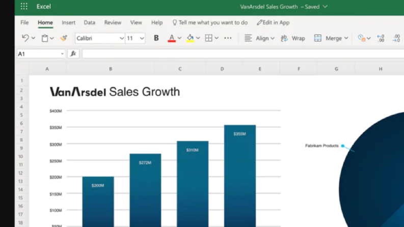Switch to the Review tab

click(113, 22)
